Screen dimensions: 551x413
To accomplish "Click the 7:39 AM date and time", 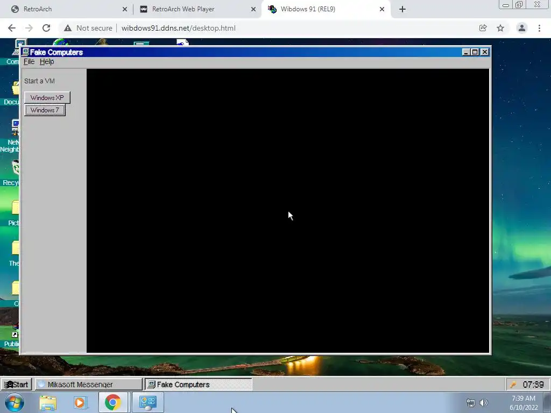I will point(524,403).
